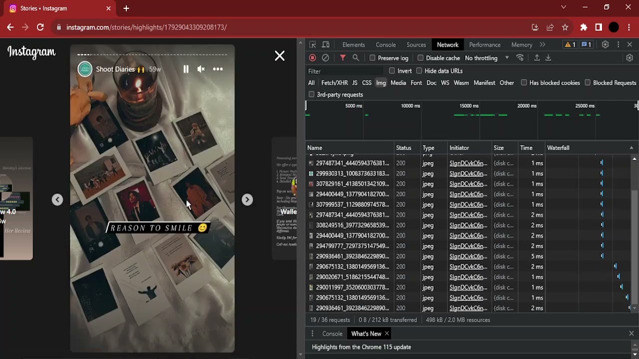Switch to the Elements tab
The image size is (639, 359).
click(353, 45)
